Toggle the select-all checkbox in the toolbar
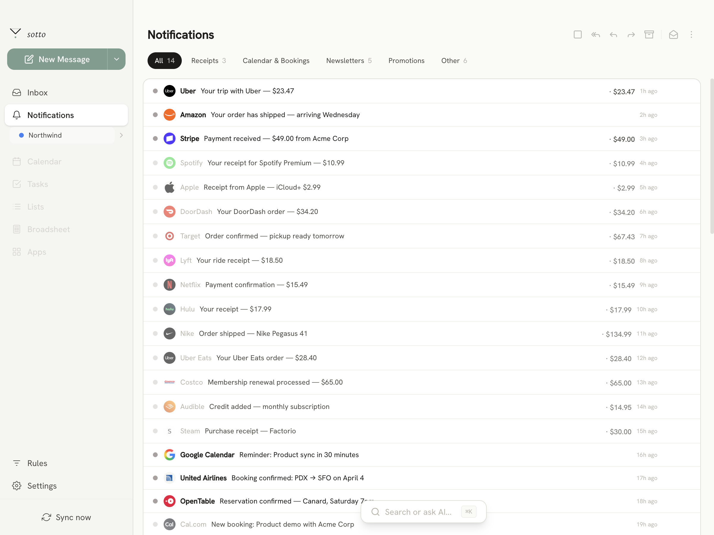 click(578, 34)
